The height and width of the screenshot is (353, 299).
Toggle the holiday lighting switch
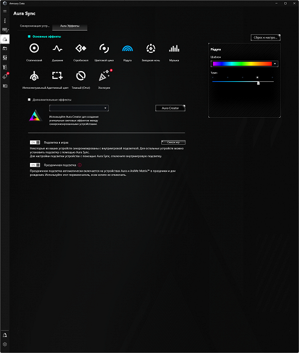(35, 165)
